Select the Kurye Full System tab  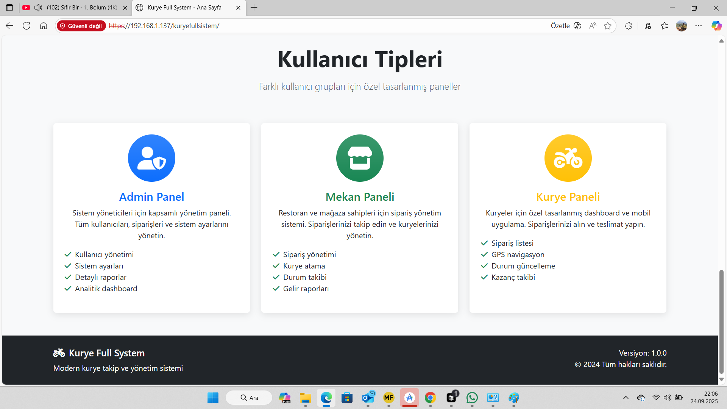pyautogui.click(x=184, y=8)
